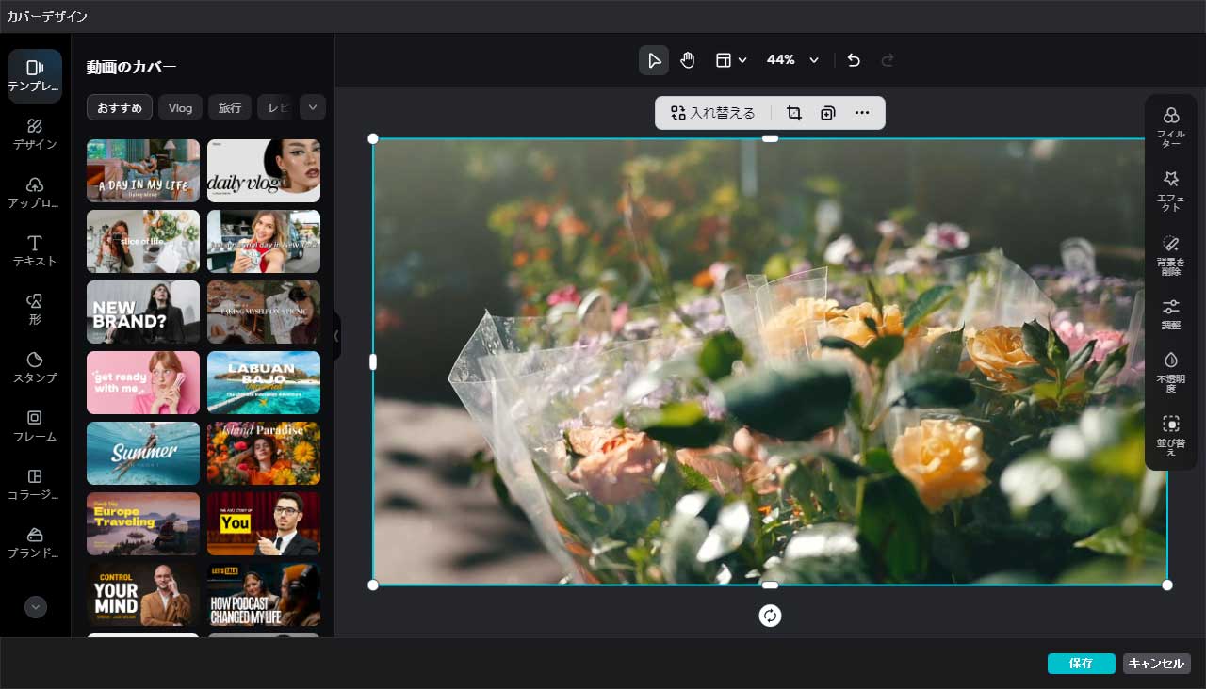Image resolution: width=1206 pixels, height=689 pixels.
Task: Choose the Control Your Mind template
Action: point(143,594)
